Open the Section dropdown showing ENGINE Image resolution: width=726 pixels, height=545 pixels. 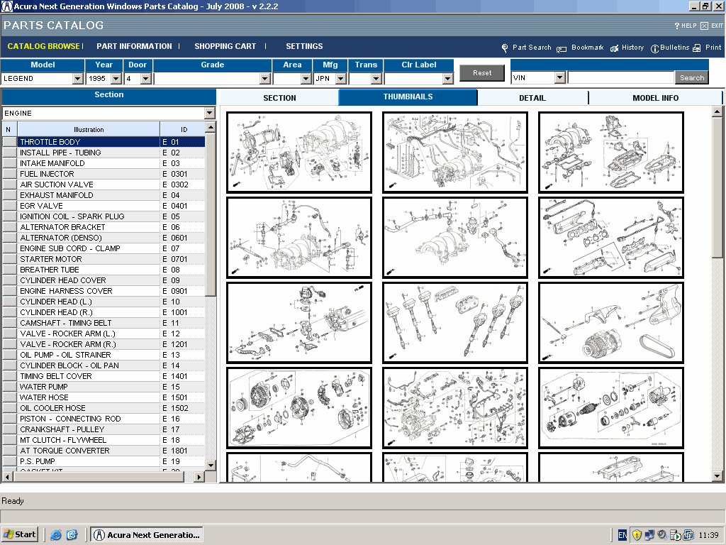(x=208, y=113)
